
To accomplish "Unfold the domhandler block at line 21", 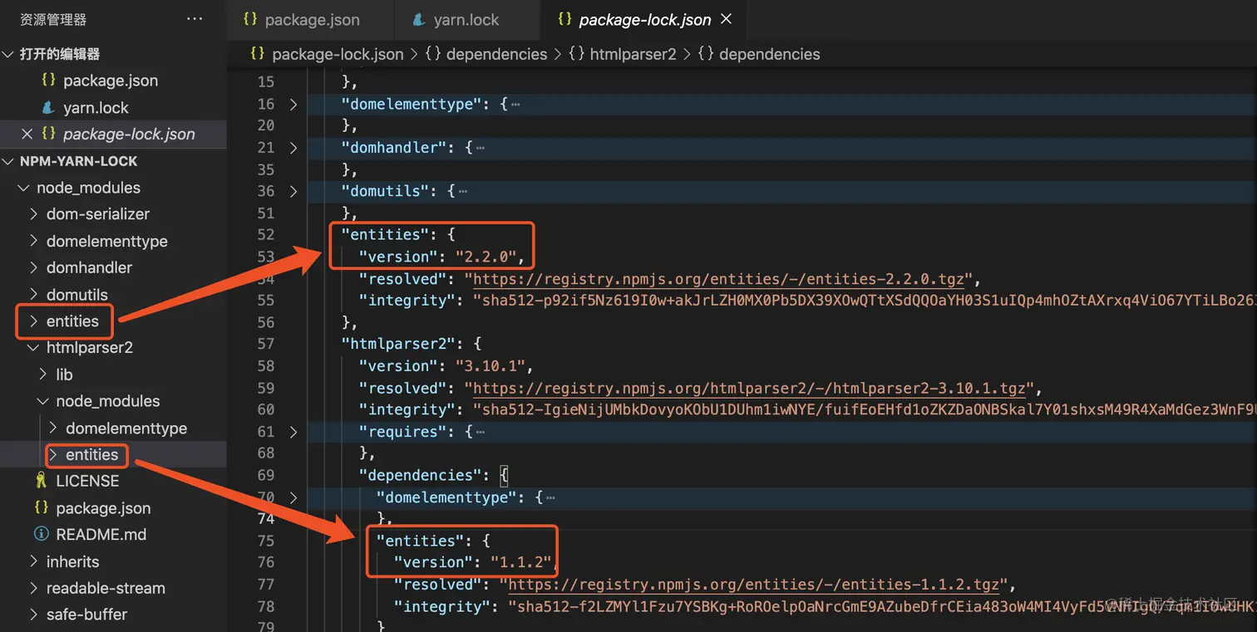I will pos(293,148).
